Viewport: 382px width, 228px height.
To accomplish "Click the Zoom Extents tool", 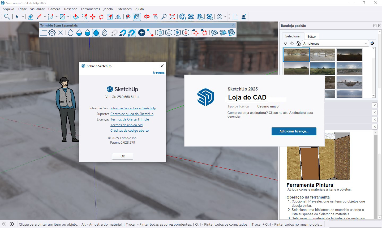I will (172, 17).
